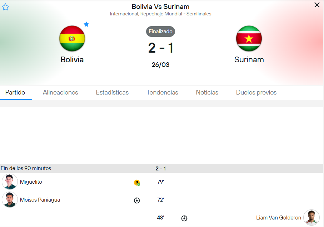This screenshot has width=324, height=227.
Task: Click the Moises Paniagua name link
Action: pyautogui.click(x=40, y=200)
